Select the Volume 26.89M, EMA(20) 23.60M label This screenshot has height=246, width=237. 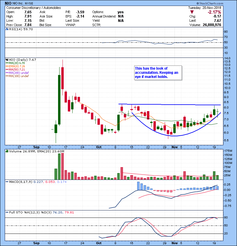(x=36, y=151)
